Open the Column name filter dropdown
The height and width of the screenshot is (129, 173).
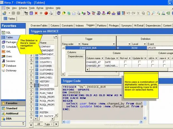tap(102, 58)
